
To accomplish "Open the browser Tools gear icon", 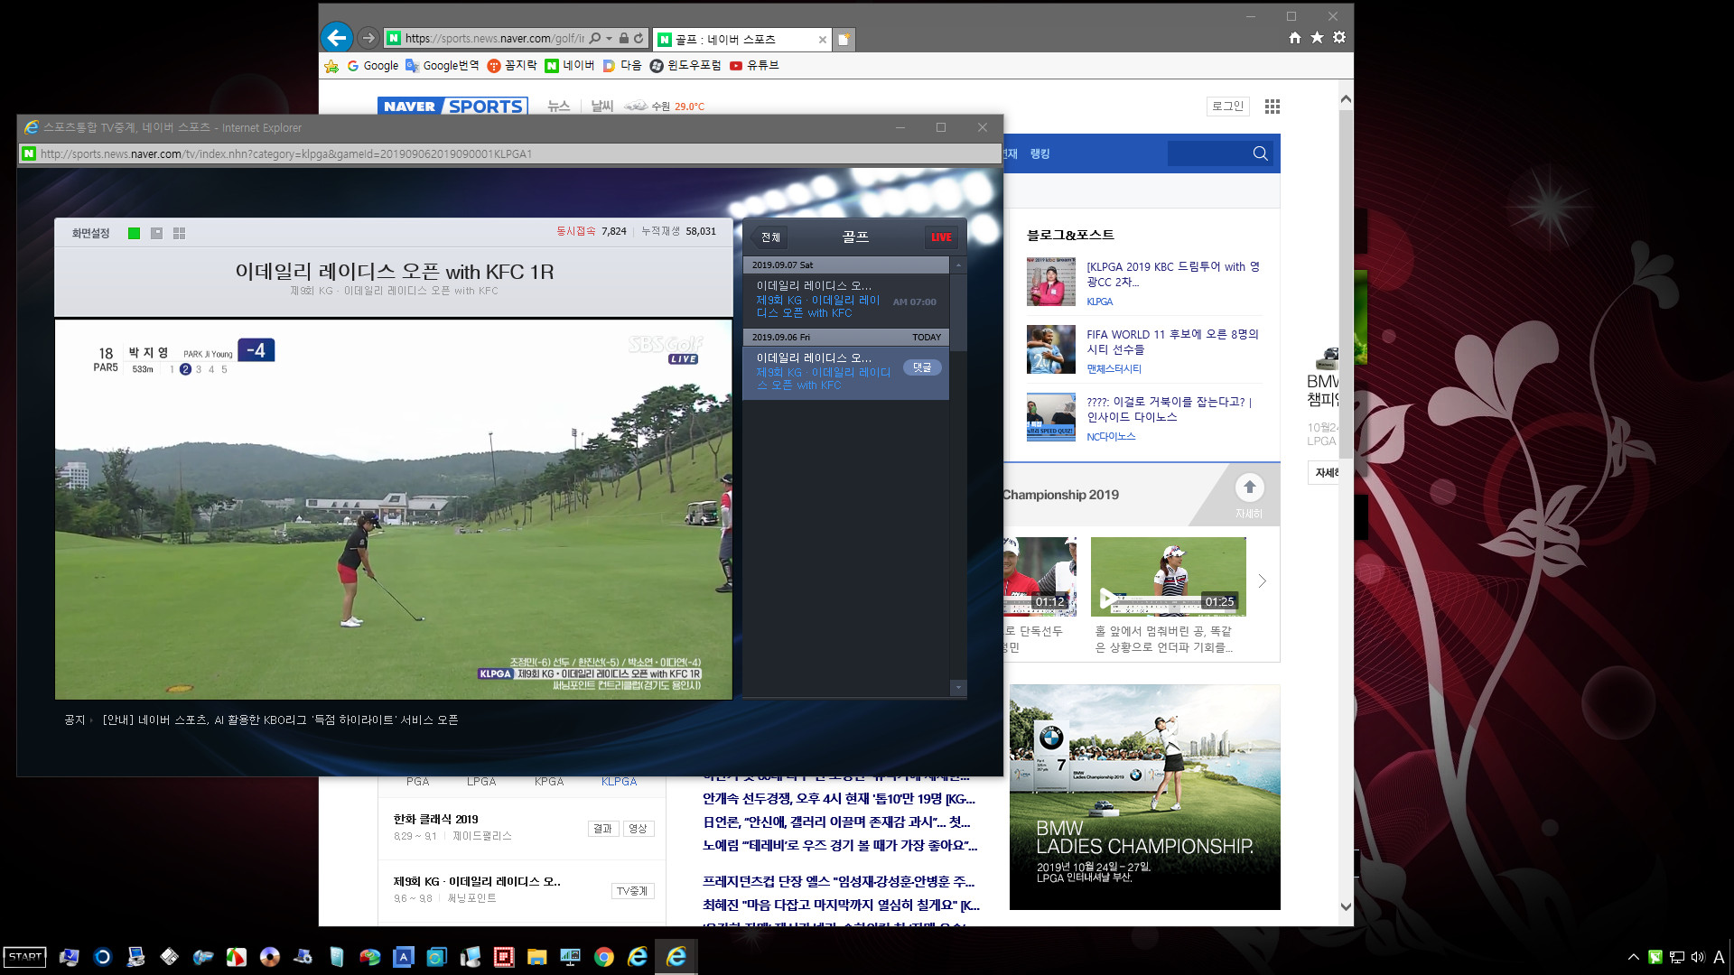I will 1339,38.
